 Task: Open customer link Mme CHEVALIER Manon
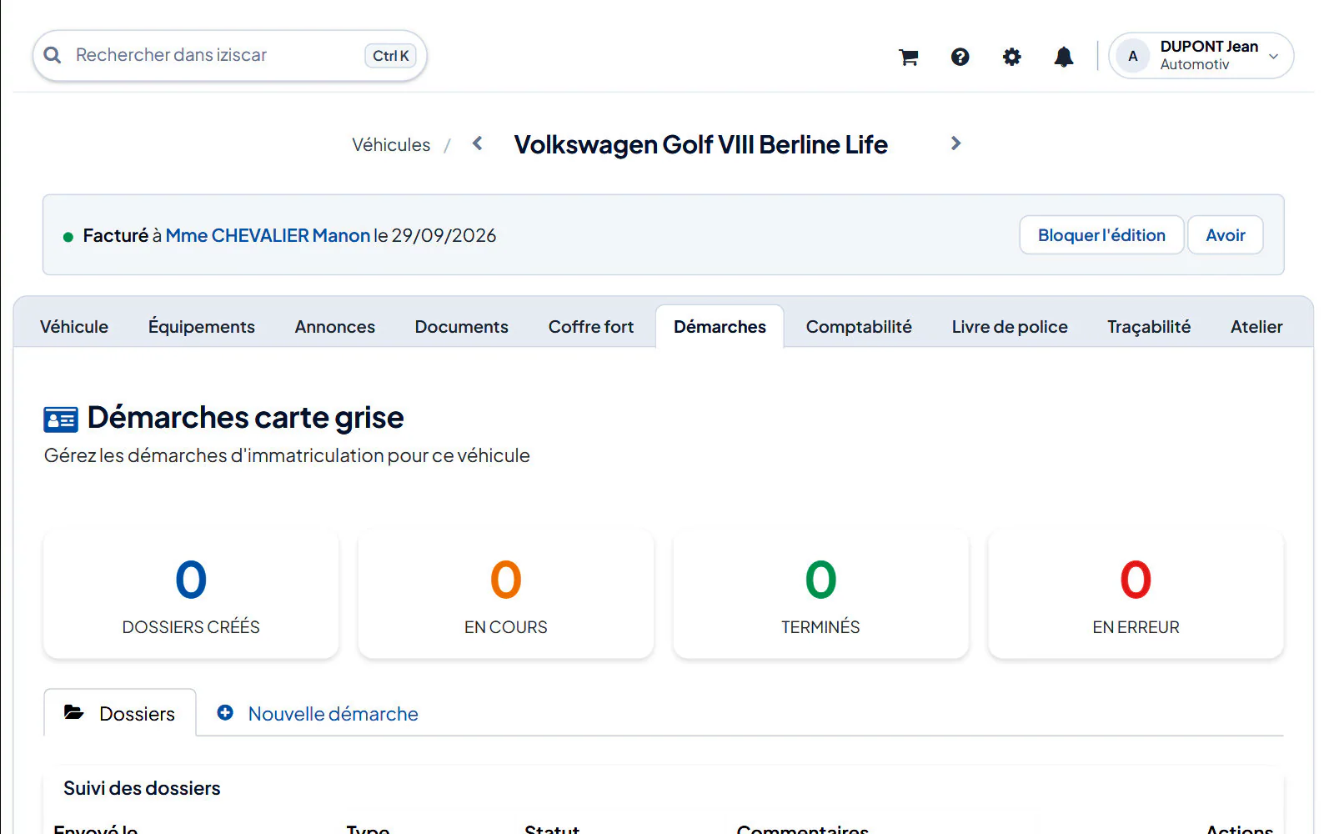coord(268,236)
